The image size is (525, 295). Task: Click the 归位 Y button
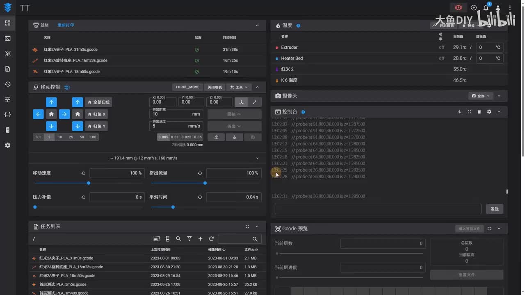pyautogui.click(x=96, y=126)
